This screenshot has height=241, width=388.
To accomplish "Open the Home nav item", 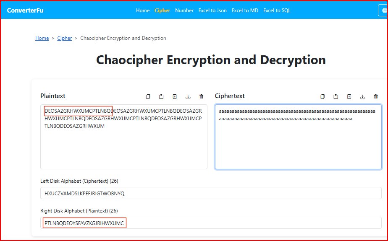I will tap(143, 10).
